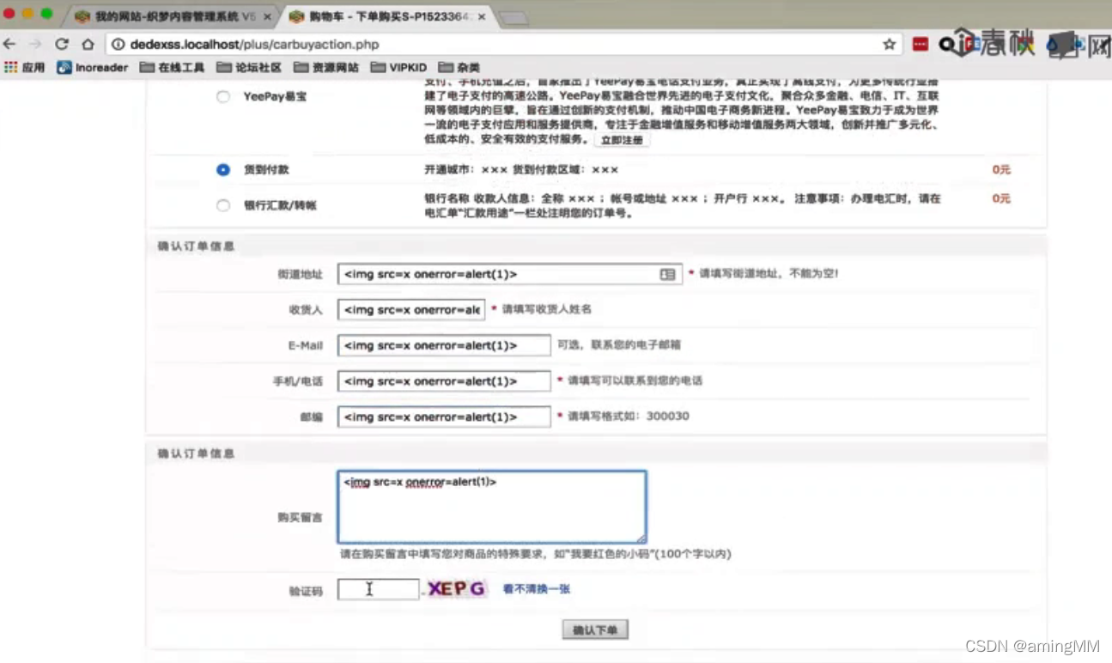Image resolution: width=1112 pixels, height=663 pixels.
Task: Reload the current page
Action: (62, 44)
